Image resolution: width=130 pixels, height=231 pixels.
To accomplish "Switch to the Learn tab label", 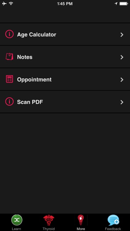I will (16, 229).
